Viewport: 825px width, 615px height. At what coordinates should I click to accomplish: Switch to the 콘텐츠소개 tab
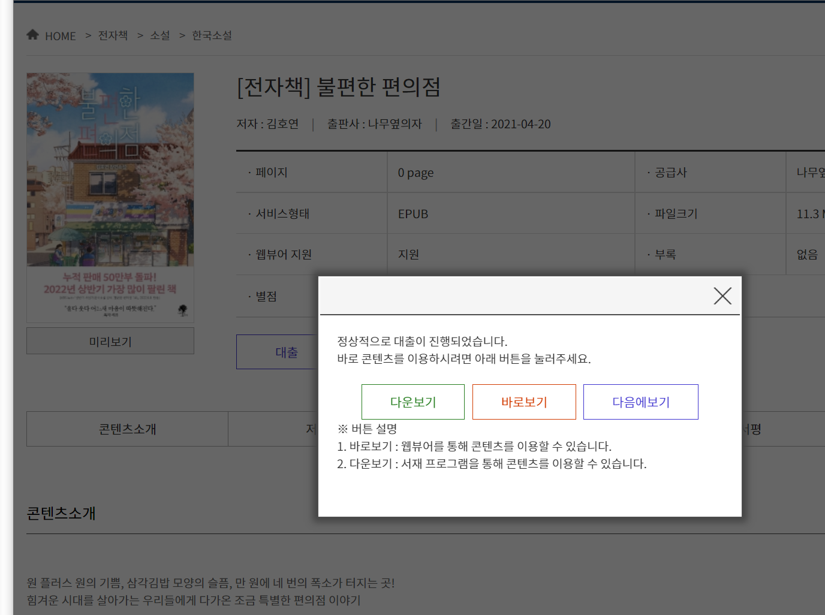click(127, 429)
